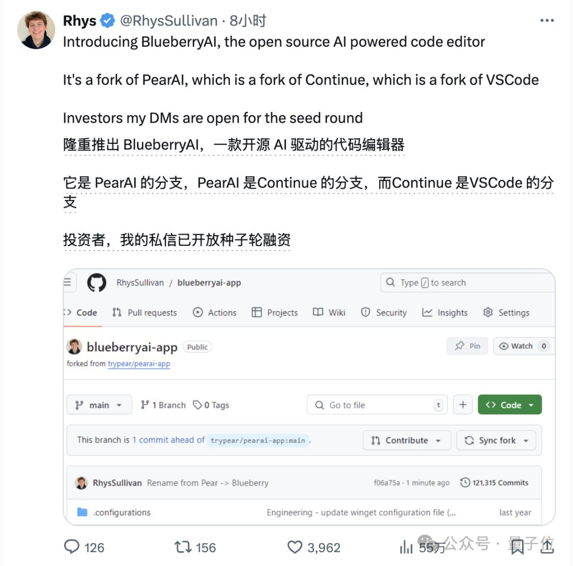Open the '1 commit ahead of' link
Screen dimensions: 573x566
click(x=168, y=440)
